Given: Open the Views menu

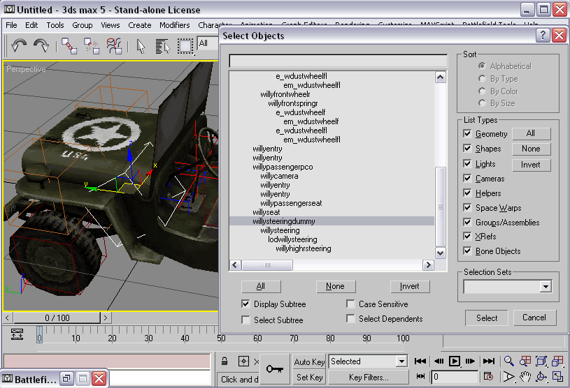Looking at the screenshot, I should tap(110, 25).
